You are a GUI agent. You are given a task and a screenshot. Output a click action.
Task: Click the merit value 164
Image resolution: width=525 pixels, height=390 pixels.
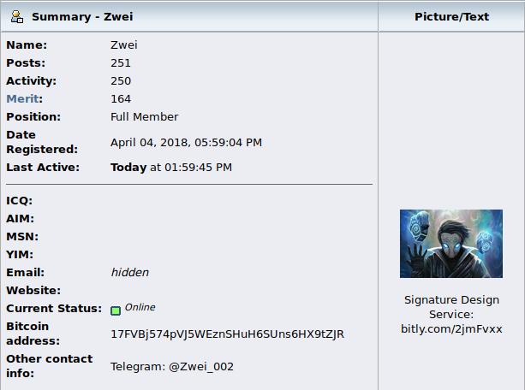click(x=121, y=99)
